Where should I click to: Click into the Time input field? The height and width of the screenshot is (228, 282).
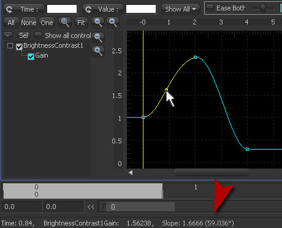click(62, 9)
